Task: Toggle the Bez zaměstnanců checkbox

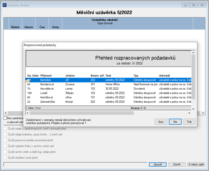Action: (x=5, y=118)
